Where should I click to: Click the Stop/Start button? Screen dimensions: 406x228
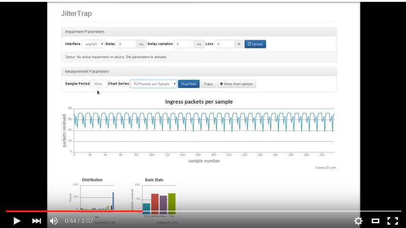click(188, 84)
